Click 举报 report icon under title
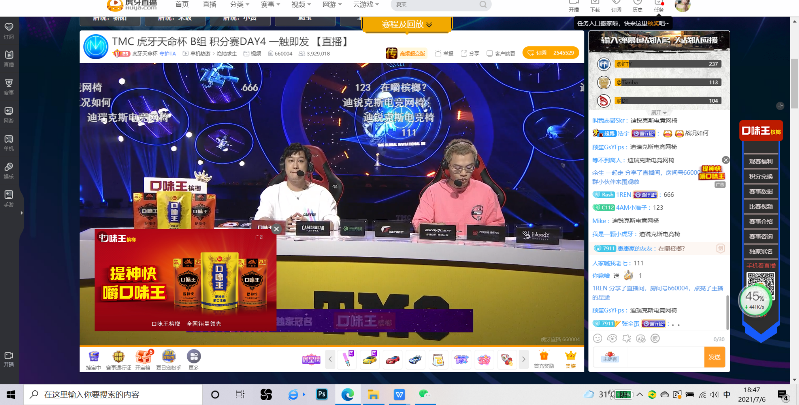 [x=444, y=53]
